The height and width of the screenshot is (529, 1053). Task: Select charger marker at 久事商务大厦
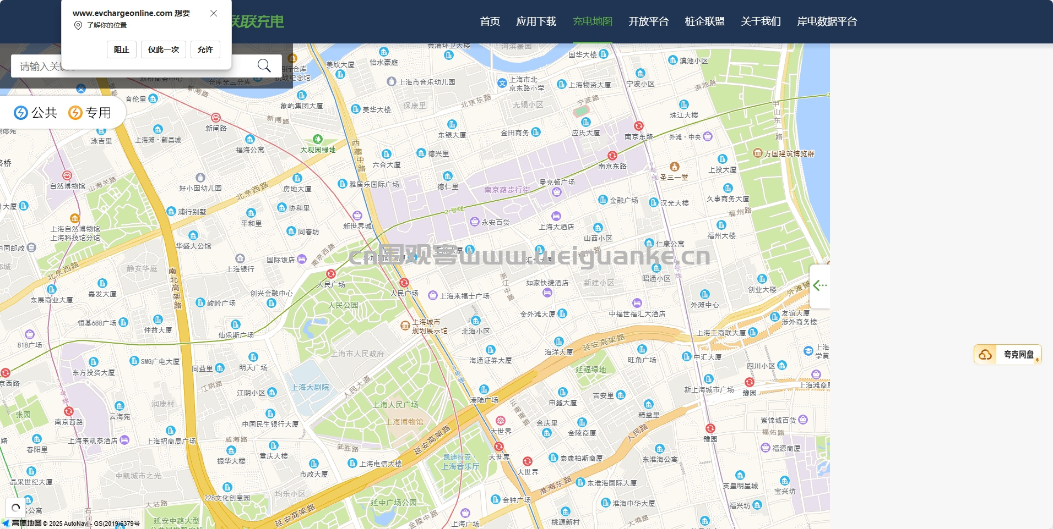728,188
